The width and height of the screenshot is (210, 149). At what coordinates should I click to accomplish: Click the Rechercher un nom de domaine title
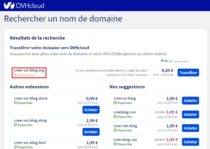pos(63,19)
